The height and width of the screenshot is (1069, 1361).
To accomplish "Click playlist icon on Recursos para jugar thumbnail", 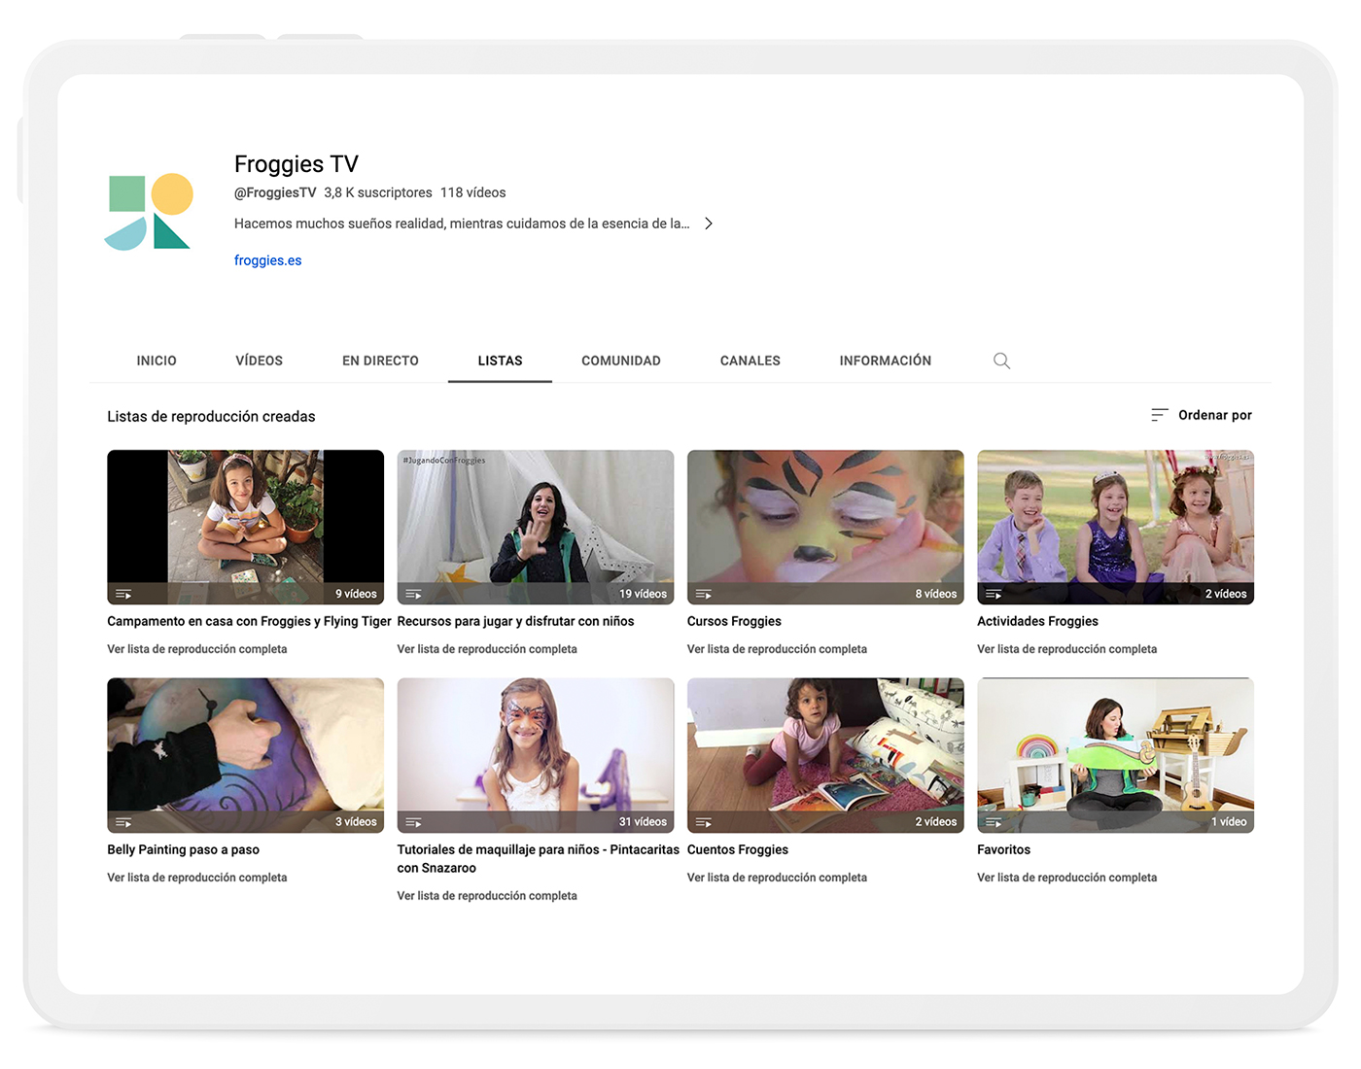I will click(x=413, y=594).
